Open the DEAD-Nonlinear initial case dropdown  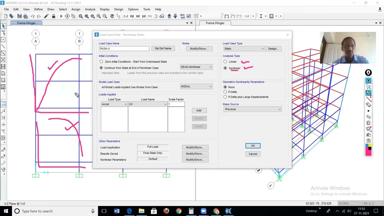pyautogui.click(x=196, y=67)
